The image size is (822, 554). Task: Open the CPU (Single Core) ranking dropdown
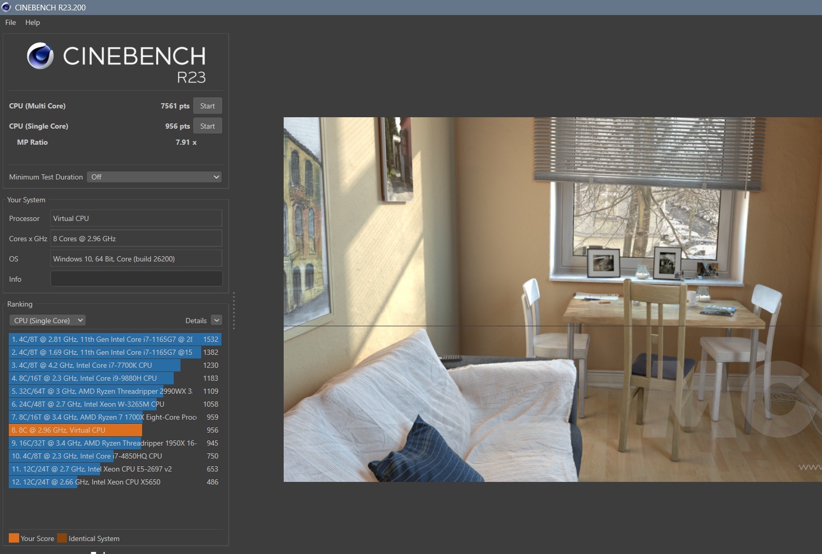coord(47,321)
